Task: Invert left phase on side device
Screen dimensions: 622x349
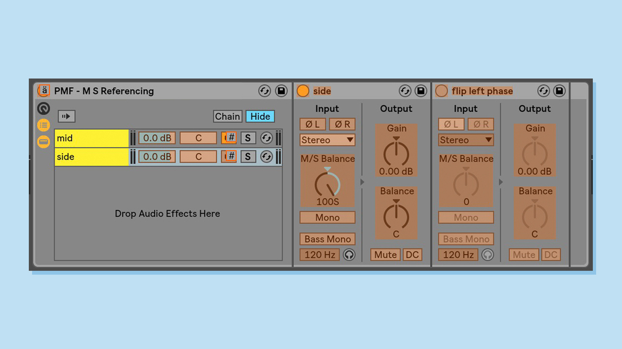Action: click(313, 124)
